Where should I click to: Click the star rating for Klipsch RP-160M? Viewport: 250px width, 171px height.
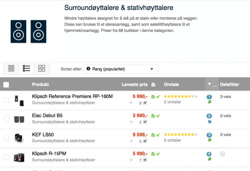coord(180,96)
